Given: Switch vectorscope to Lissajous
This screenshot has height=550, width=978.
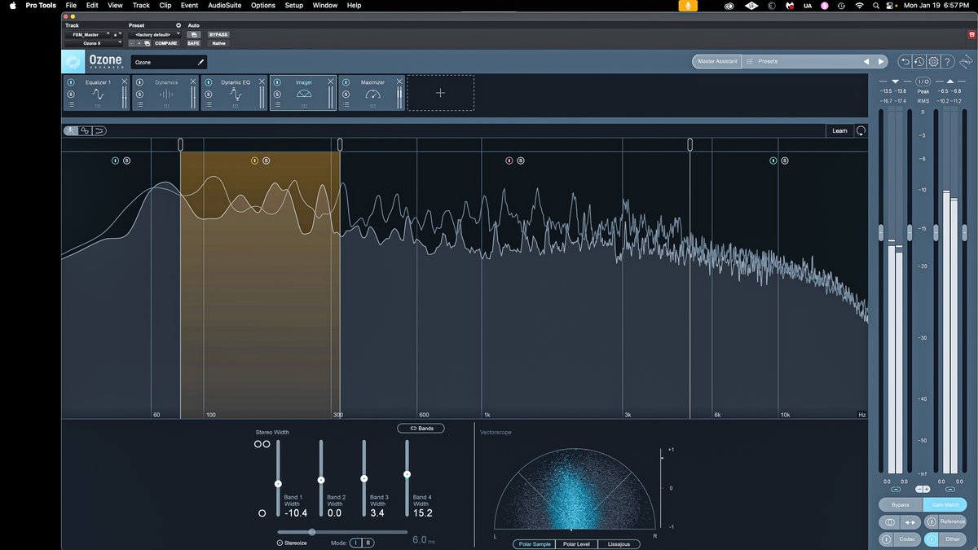Looking at the screenshot, I should [x=619, y=543].
